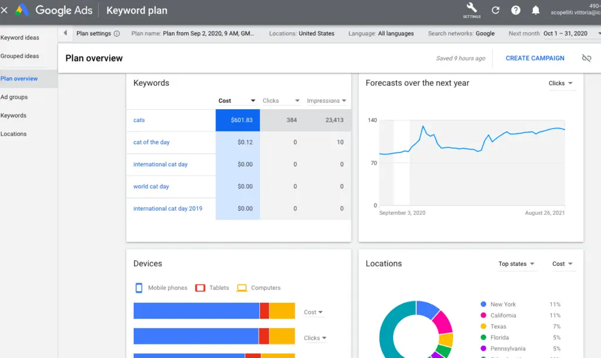The width and height of the screenshot is (601, 358).
Task: Select Plan overview in the sidebar
Action: pyautogui.click(x=19, y=79)
